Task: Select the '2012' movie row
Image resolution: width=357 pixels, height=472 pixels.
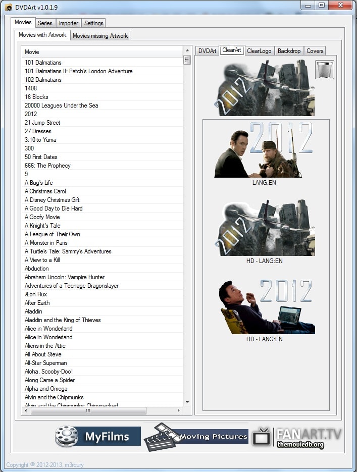Action: (103, 114)
